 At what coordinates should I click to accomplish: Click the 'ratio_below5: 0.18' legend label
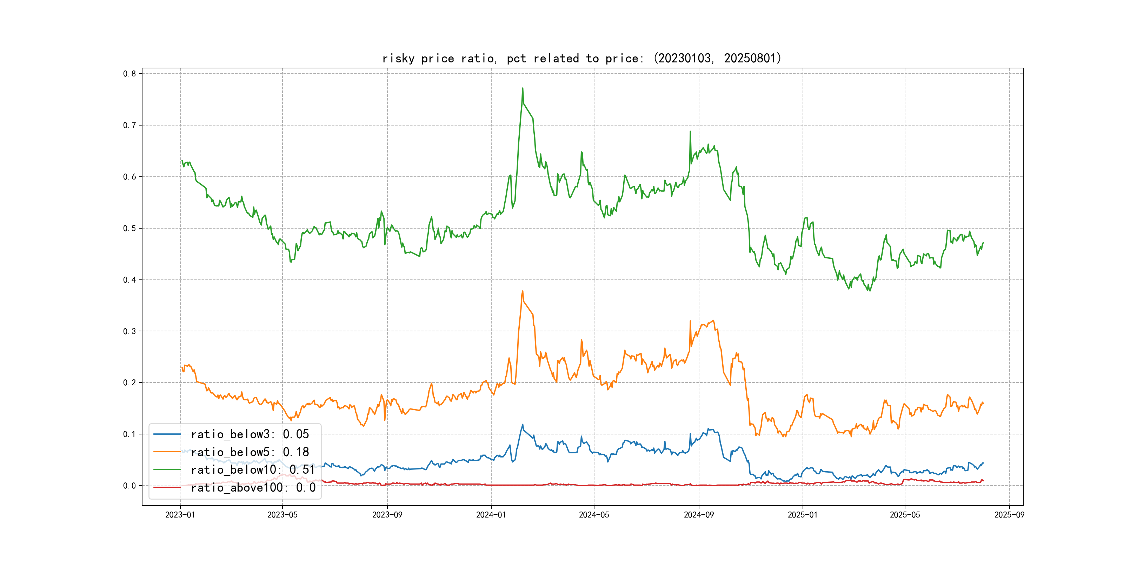click(x=250, y=452)
